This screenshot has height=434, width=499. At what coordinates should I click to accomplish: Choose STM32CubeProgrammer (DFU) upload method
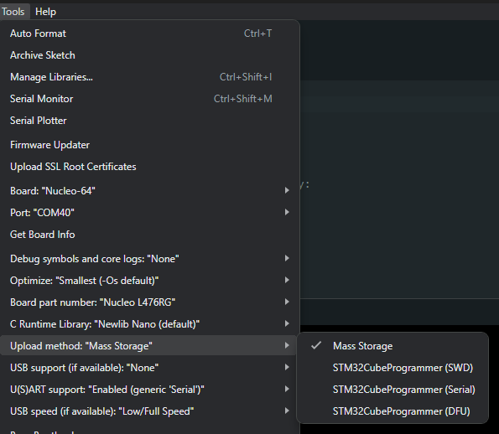392,411
